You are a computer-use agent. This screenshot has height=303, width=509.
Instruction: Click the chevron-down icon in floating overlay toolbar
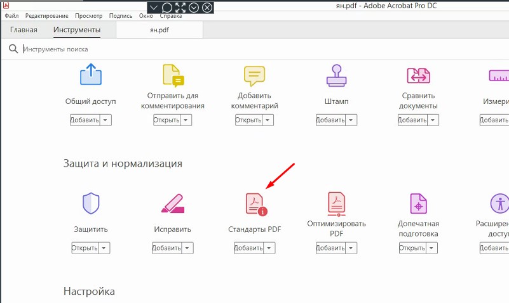(x=154, y=8)
